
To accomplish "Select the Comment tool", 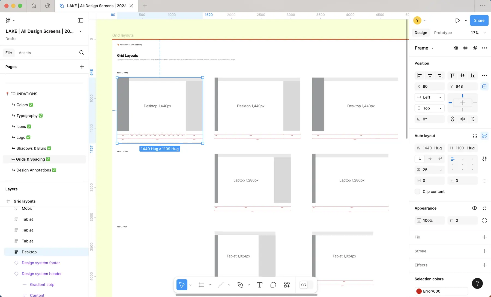I will (273, 285).
